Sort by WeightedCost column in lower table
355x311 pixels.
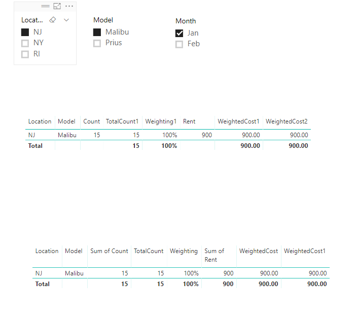(259, 251)
